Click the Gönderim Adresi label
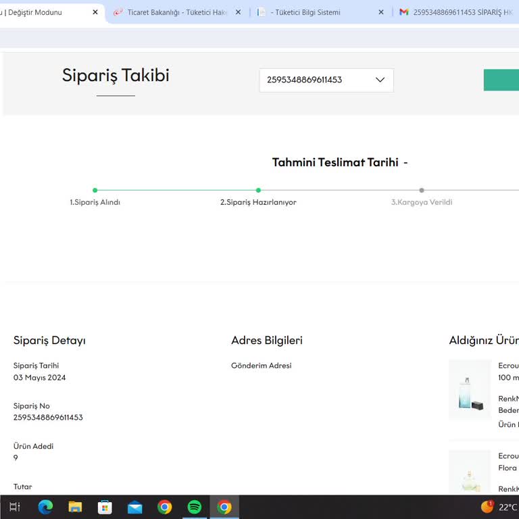519x519 pixels. 261,366
